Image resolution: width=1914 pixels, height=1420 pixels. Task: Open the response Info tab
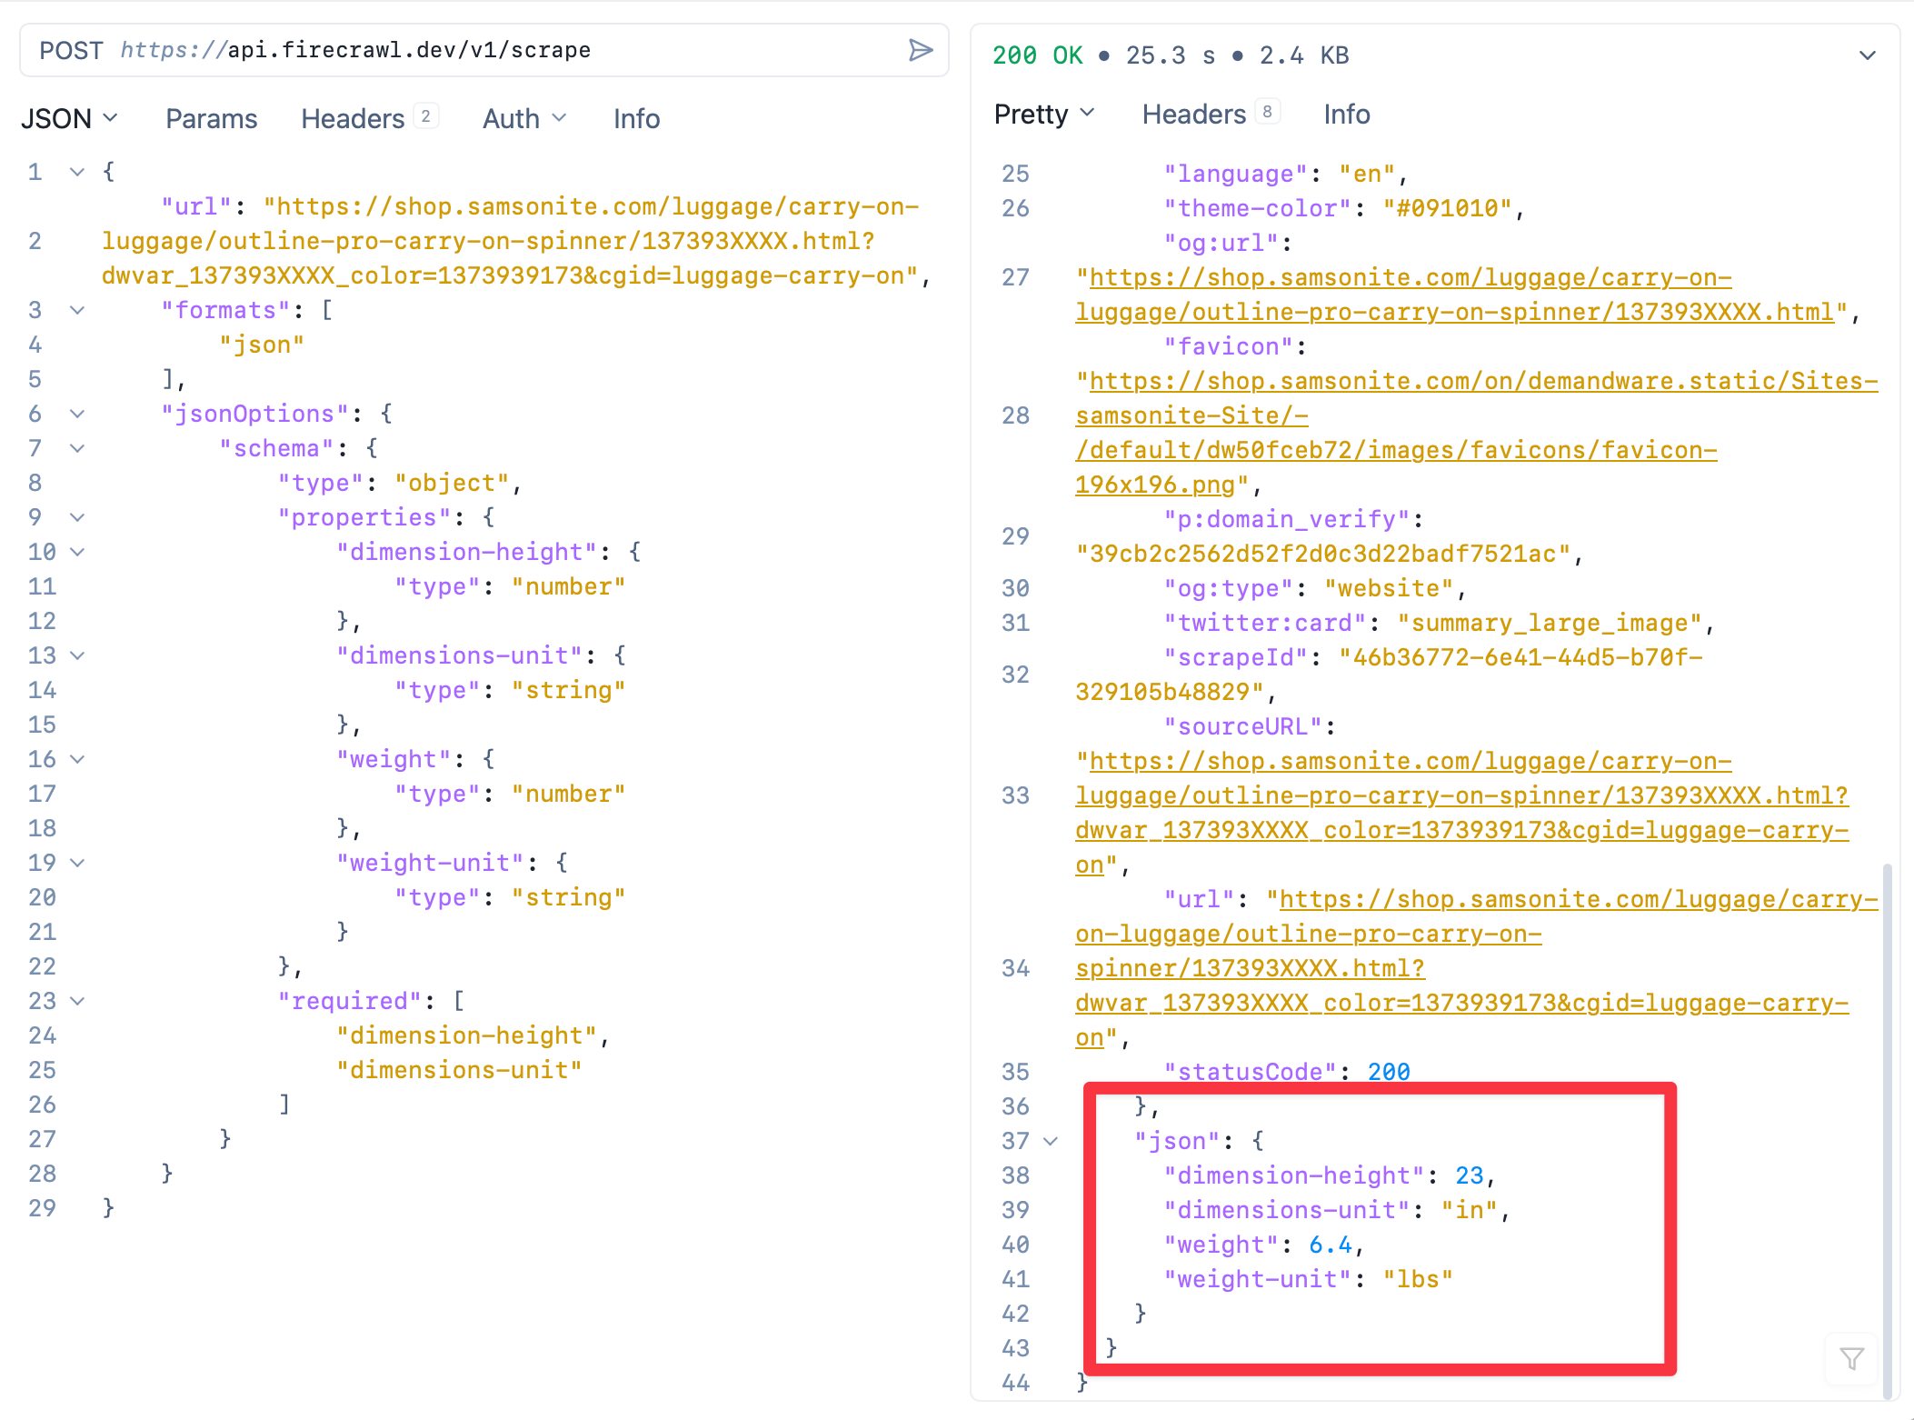[1347, 114]
